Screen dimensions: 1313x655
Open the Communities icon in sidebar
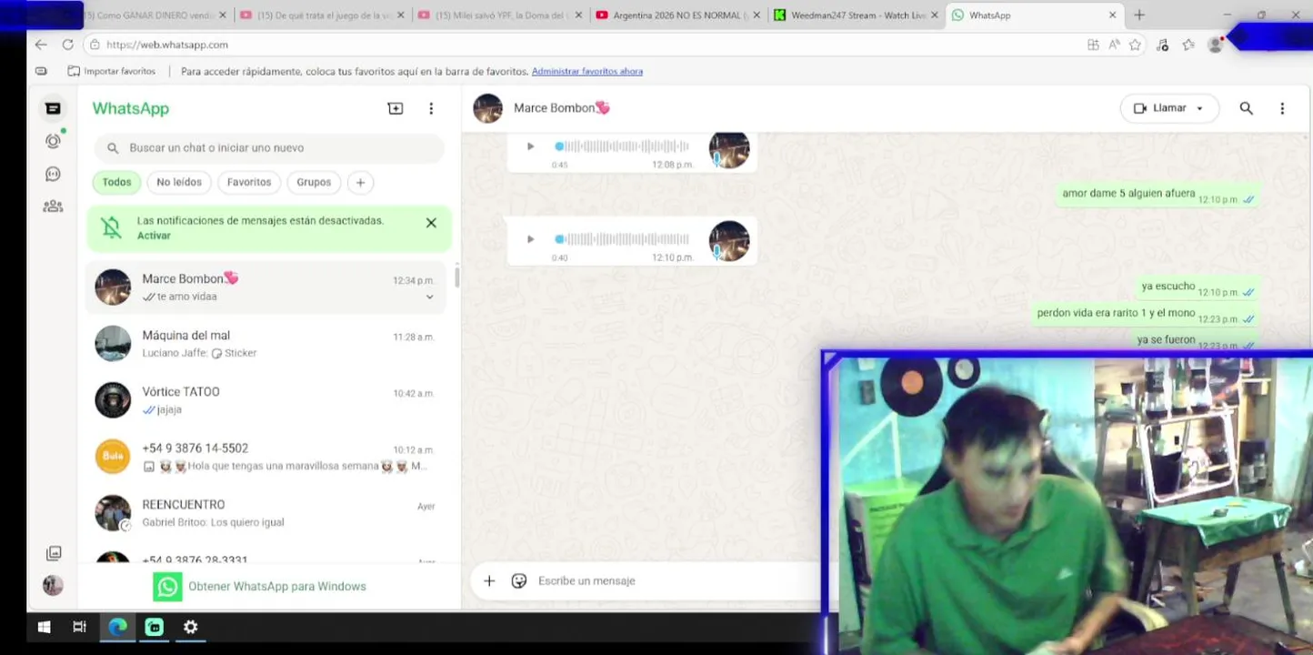coord(53,207)
